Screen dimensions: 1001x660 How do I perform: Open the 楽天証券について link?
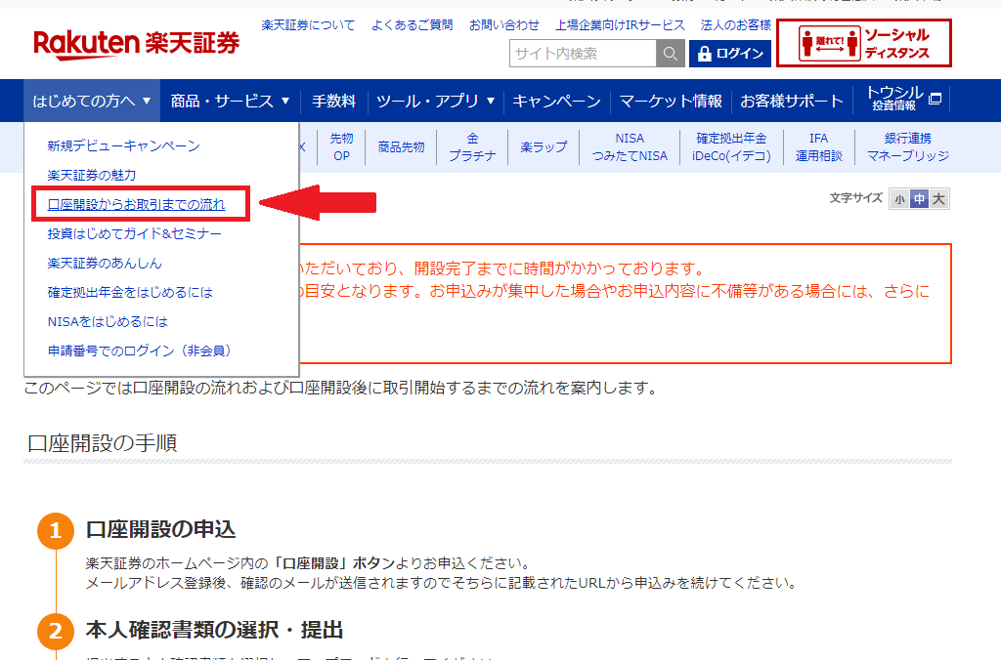point(308,24)
